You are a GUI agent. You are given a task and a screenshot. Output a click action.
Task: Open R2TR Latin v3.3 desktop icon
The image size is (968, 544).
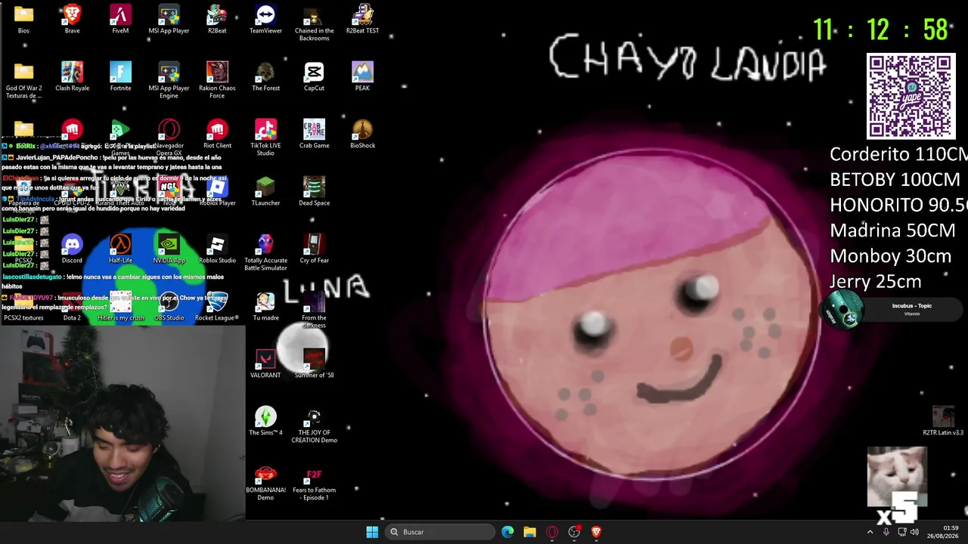tap(943, 421)
